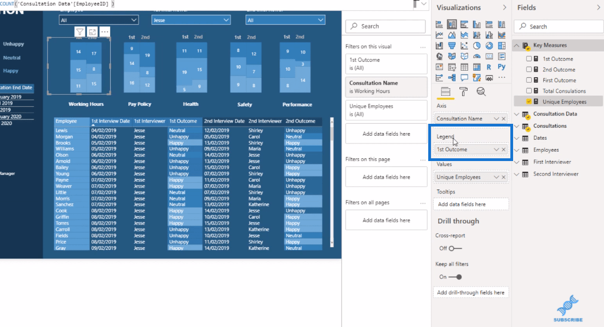This screenshot has width=604, height=327.
Task: Expand the First Interviewer table
Action: (x=516, y=162)
